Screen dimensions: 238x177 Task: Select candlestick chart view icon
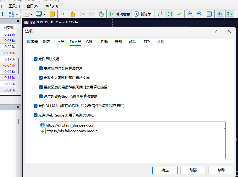[x=169, y=14]
